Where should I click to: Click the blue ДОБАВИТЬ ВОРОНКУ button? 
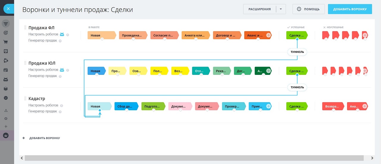click(350, 9)
